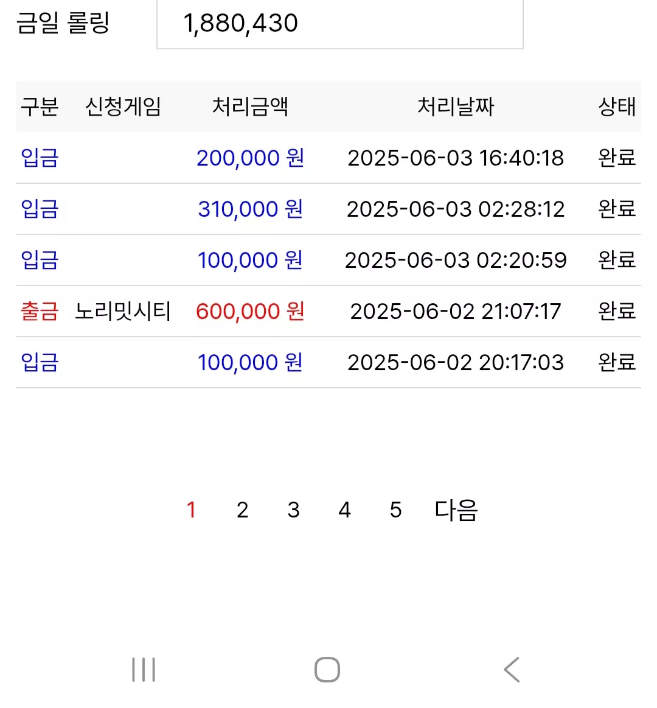Select current page 1 in pagination
657x708 pixels.
(192, 510)
